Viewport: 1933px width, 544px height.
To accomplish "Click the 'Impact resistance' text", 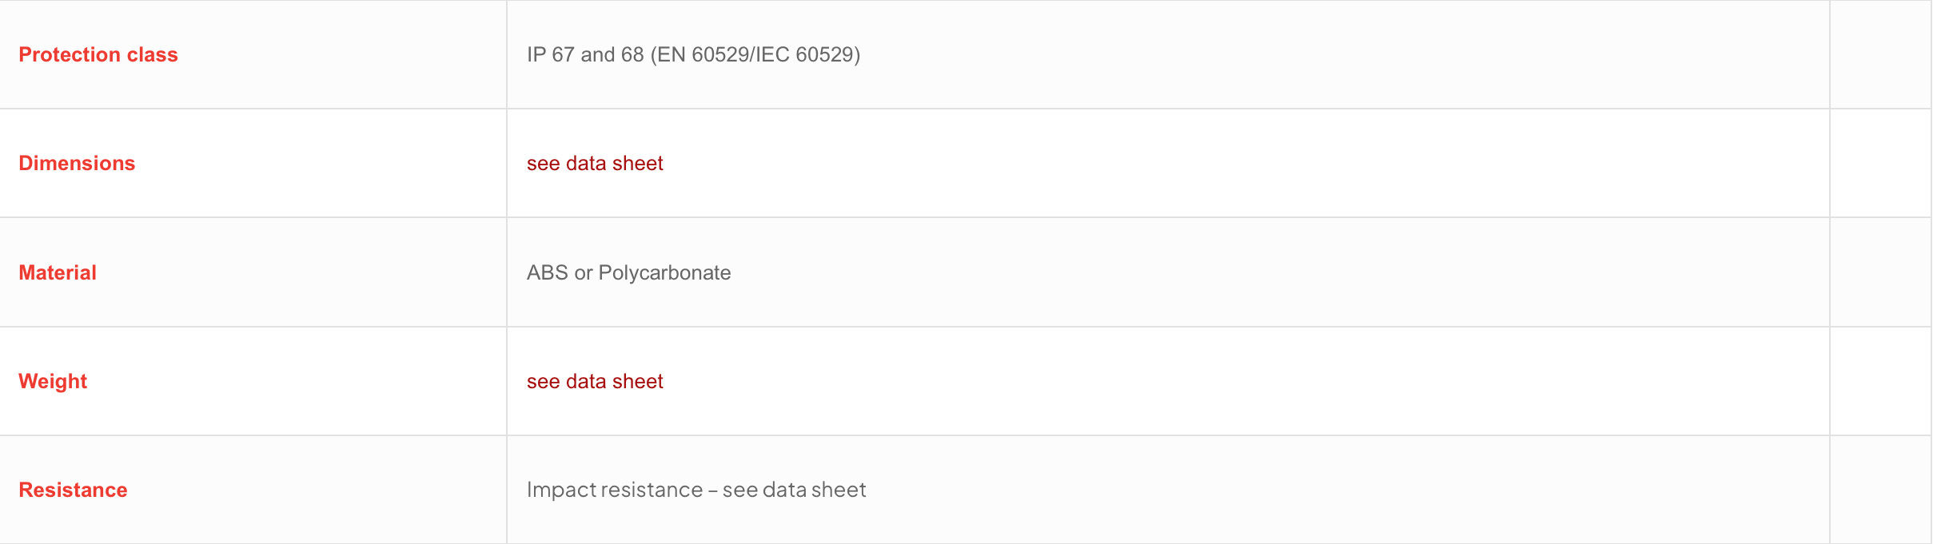I will coord(614,490).
